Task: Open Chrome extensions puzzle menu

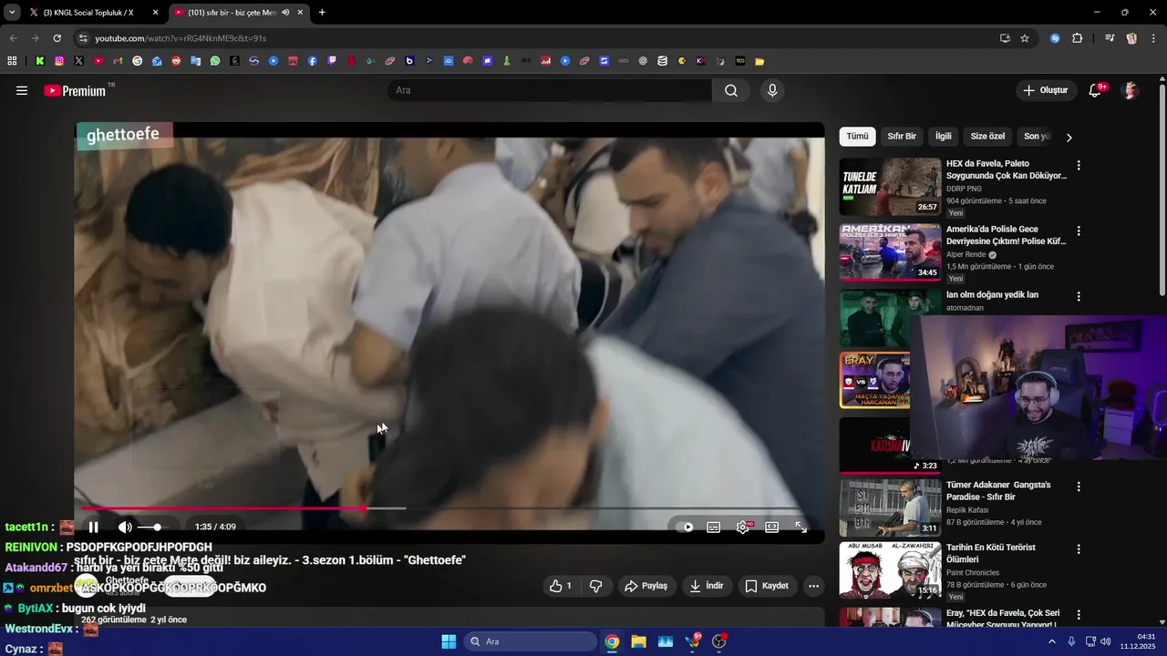Action: [1077, 38]
